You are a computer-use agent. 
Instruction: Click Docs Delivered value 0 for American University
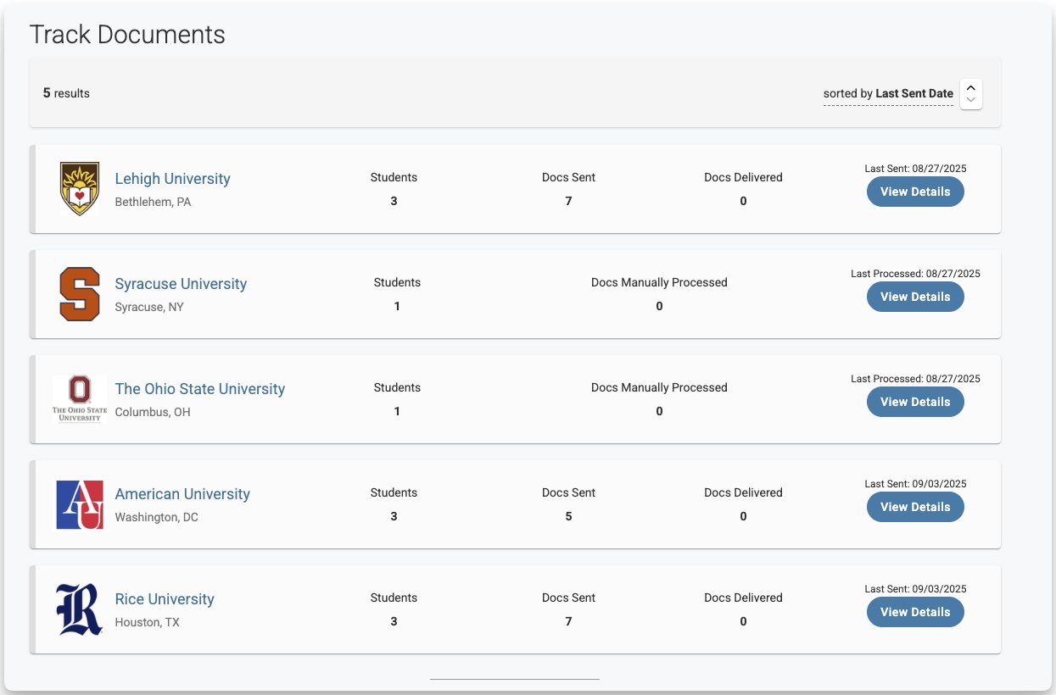point(743,516)
